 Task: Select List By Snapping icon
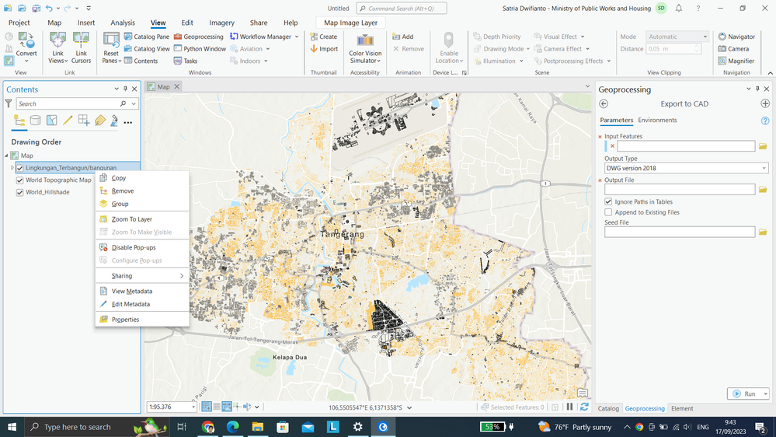[84, 121]
